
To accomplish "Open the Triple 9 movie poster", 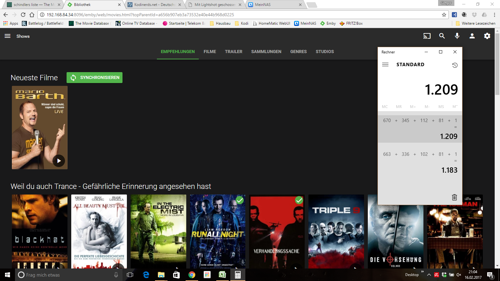I will [336, 231].
